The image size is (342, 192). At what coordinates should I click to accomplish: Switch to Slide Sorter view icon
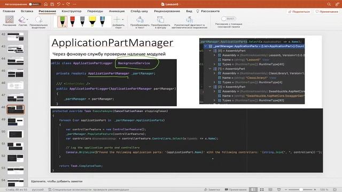[x=262, y=190]
